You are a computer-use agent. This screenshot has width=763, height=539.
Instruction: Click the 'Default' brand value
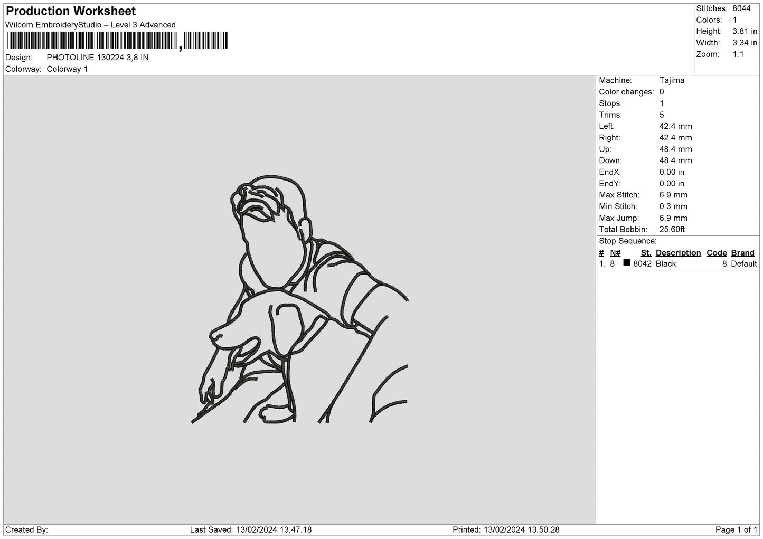click(745, 264)
